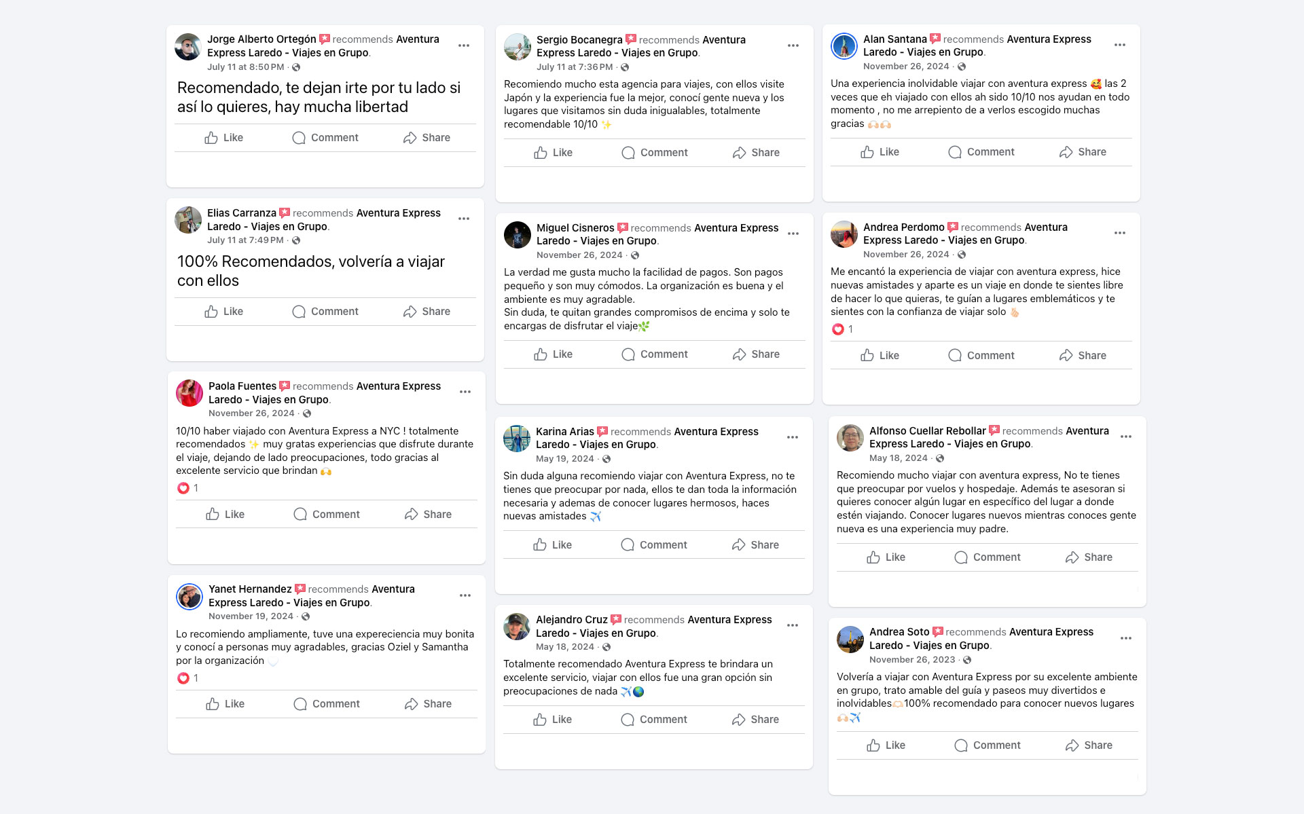
Task: Click 'November 19, 2024' timestamp on Yanet's post
Action: 251,616
